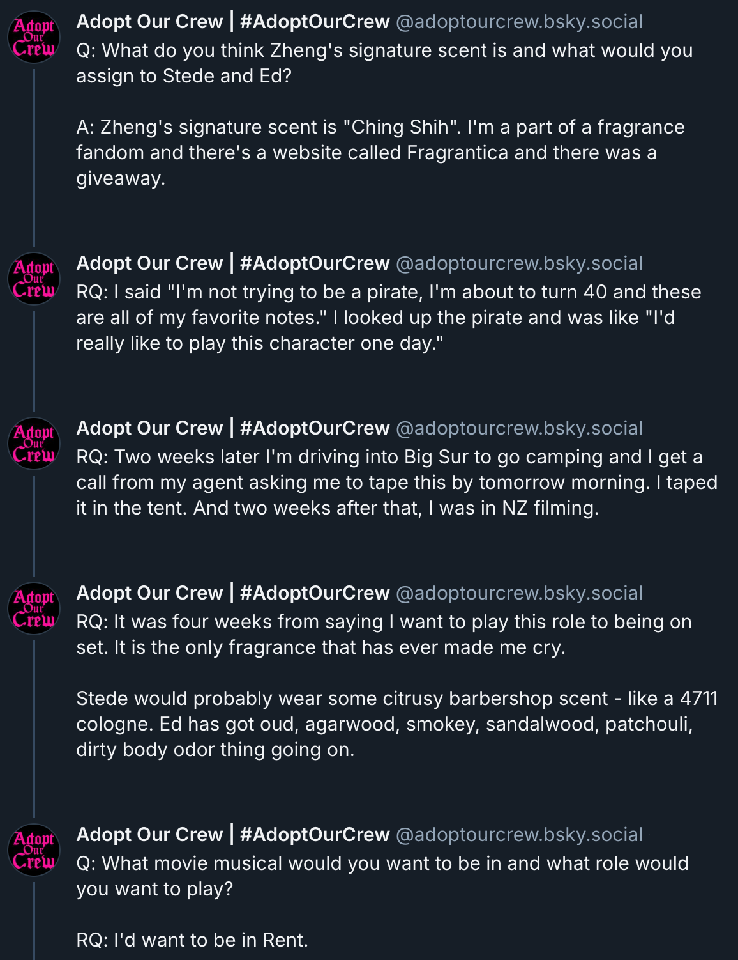Click @adoptourcrew.bsky.social handle on the first post
738x960 pixels.
(519, 22)
